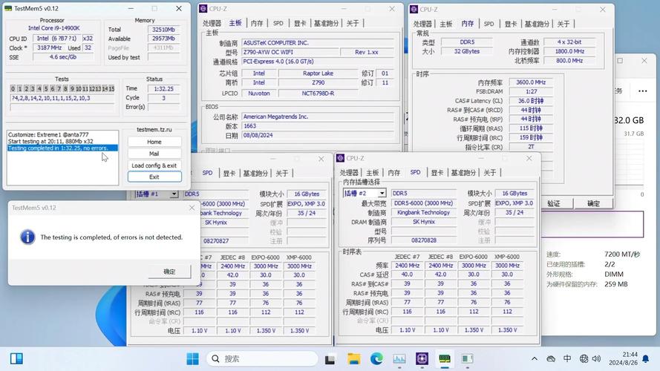The image size is (660, 371).
Task: Open the network globe tray icon
Action: click(584, 359)
